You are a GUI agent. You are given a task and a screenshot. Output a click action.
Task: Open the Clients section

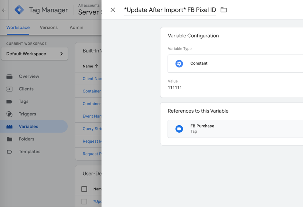(x=26, y=89)
